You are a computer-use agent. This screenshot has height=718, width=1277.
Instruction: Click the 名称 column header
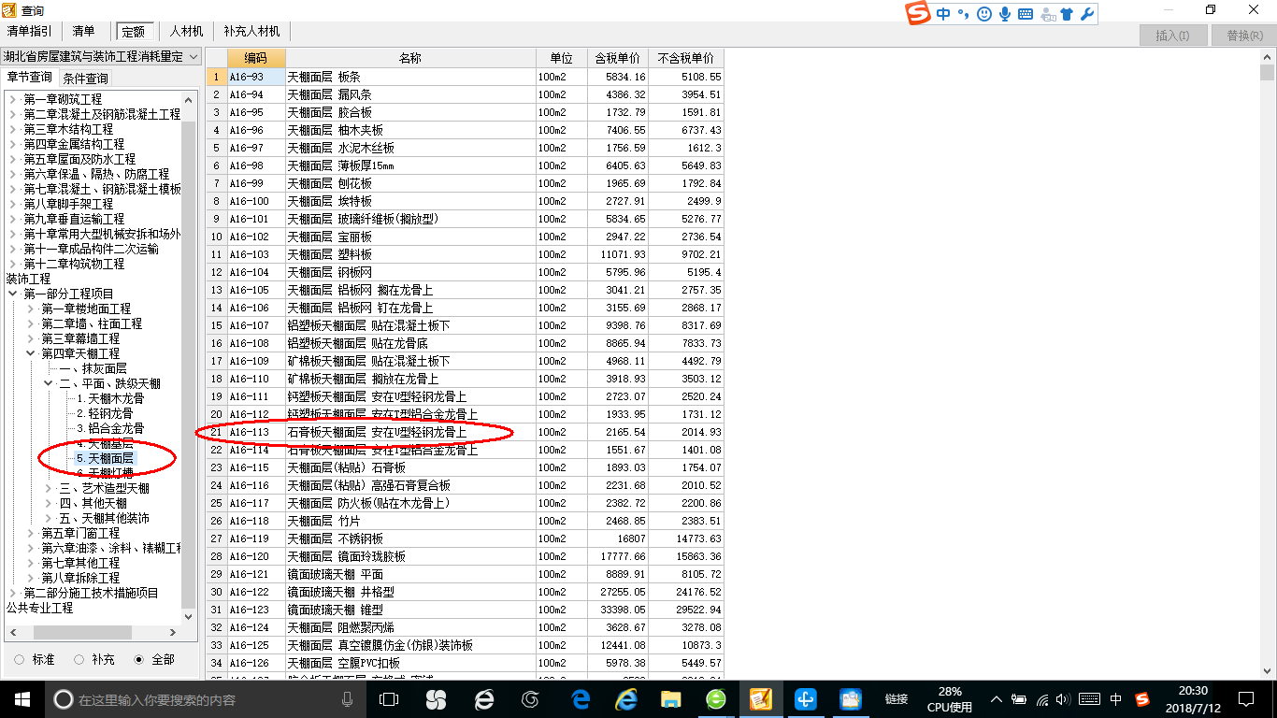coord(410,58)
